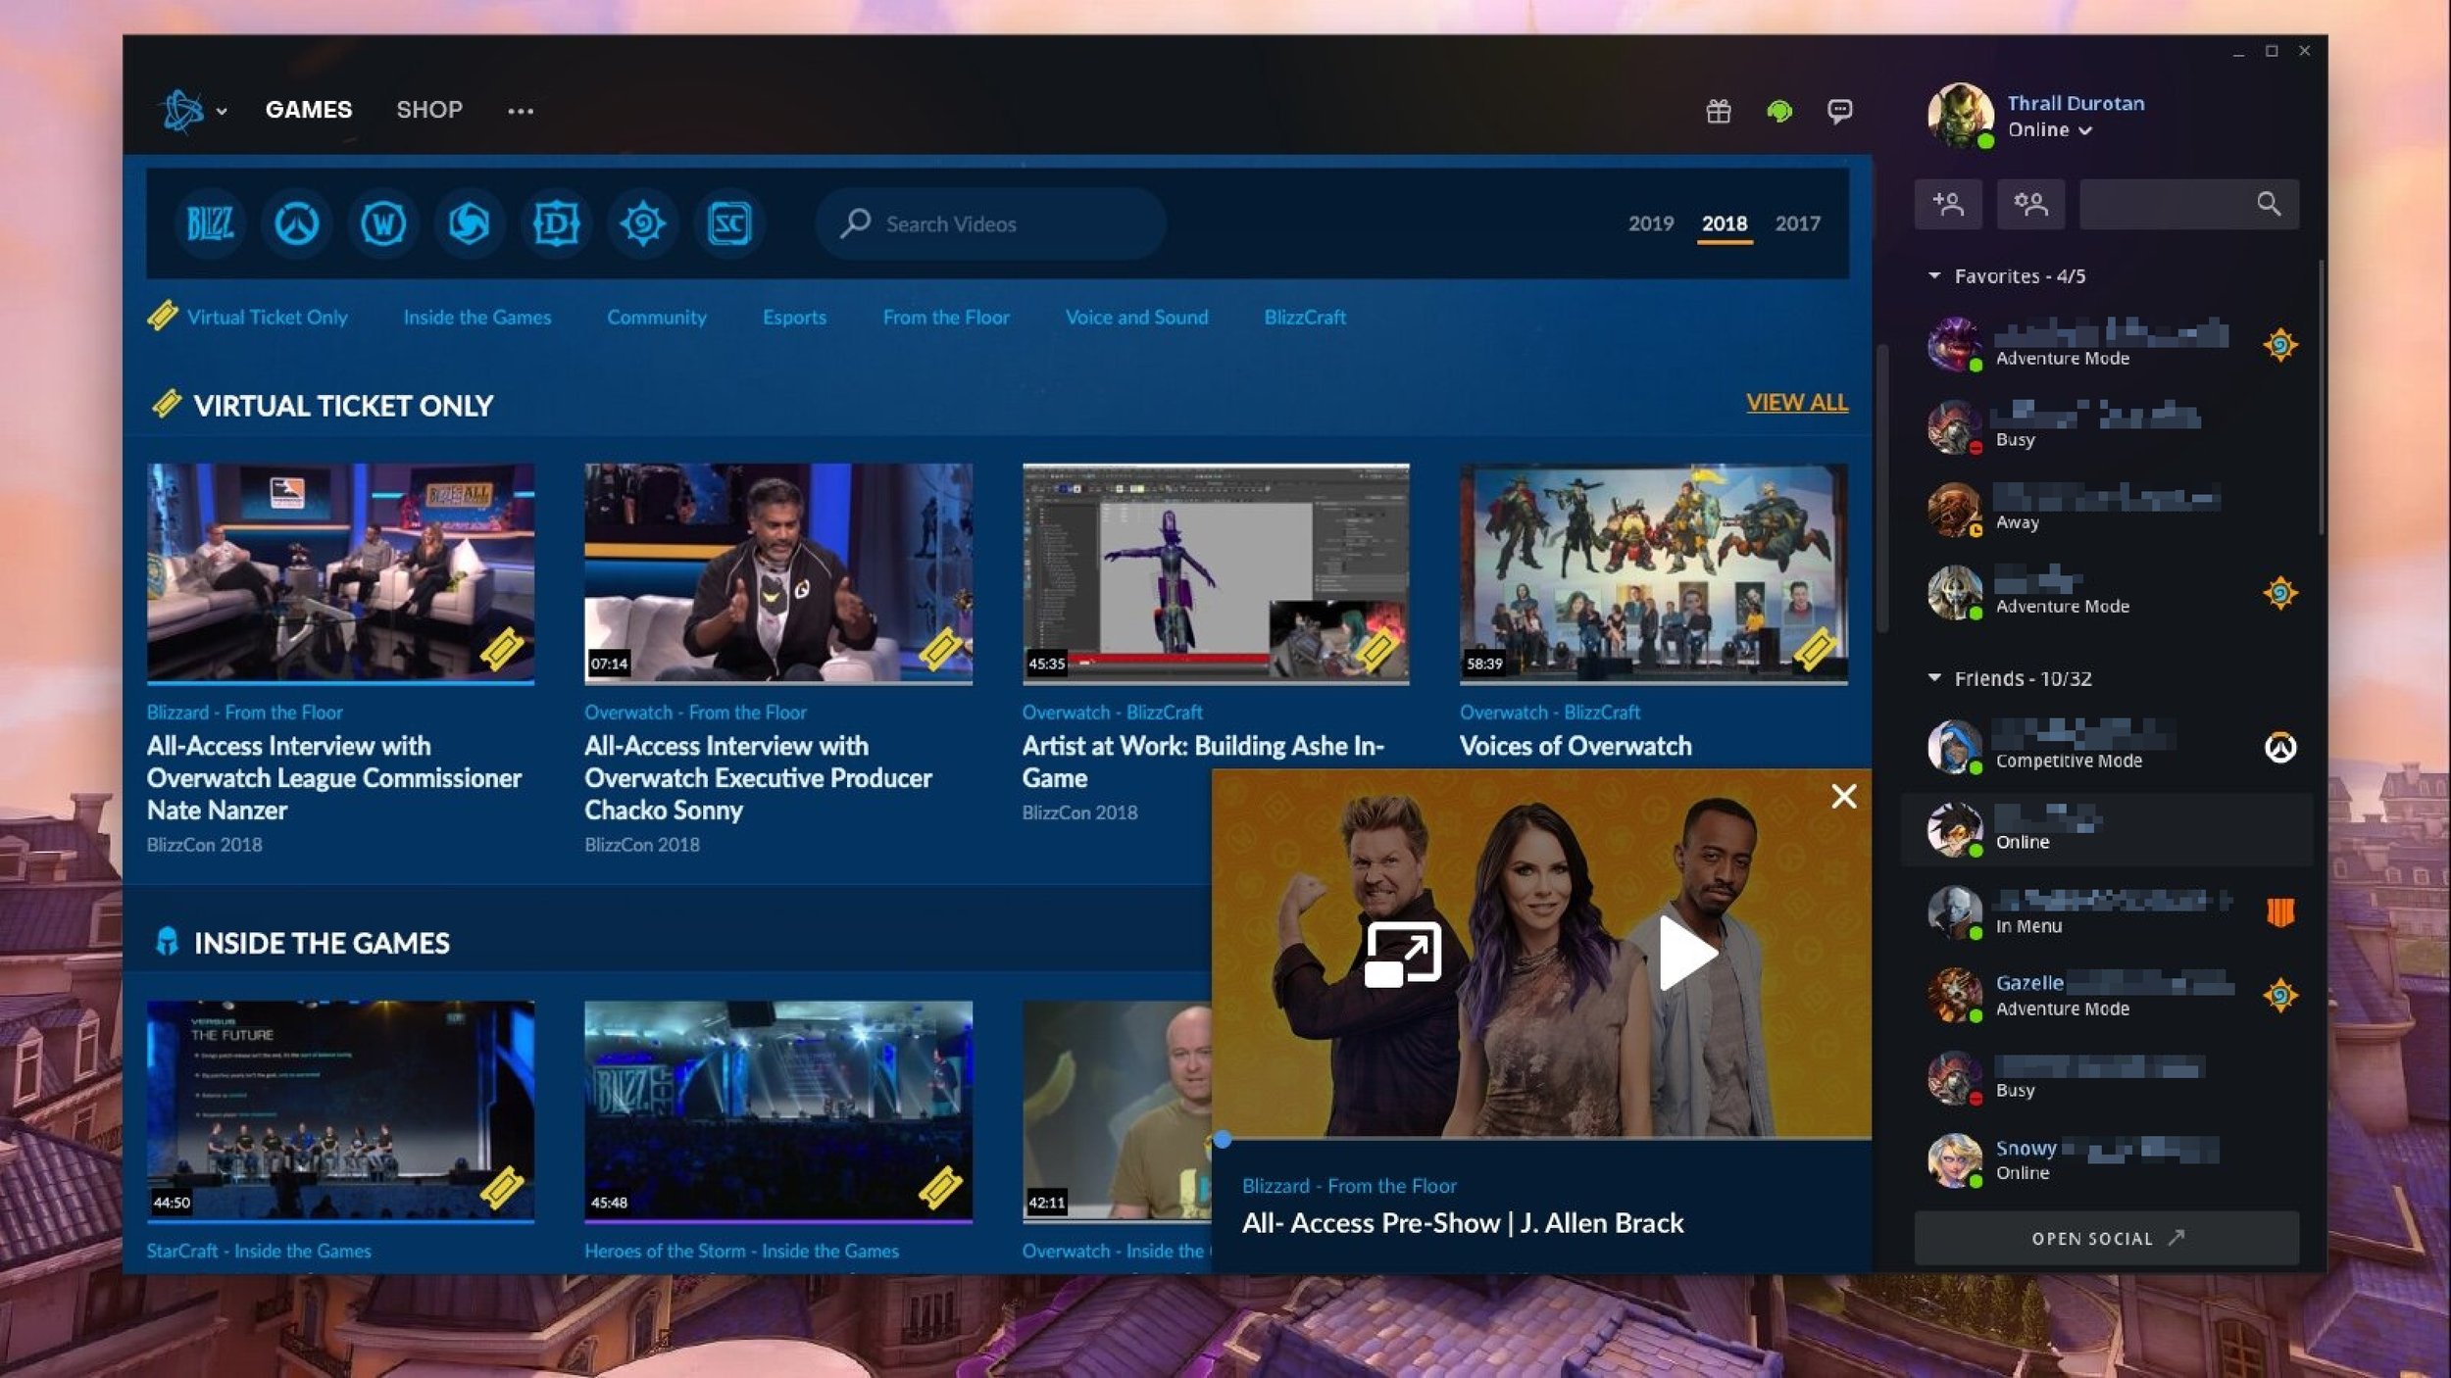
Task: Select the 2018 year tab
Action: tap(1725, 223)
